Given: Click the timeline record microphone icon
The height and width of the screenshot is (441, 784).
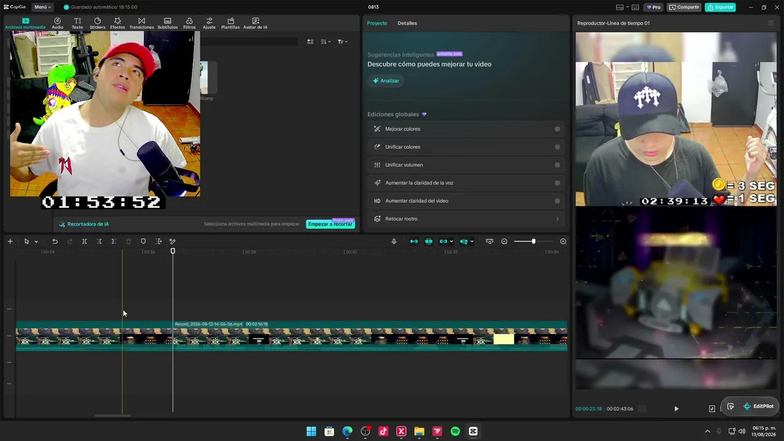Looking at the screenshot, I should click(x=394, y=241).
